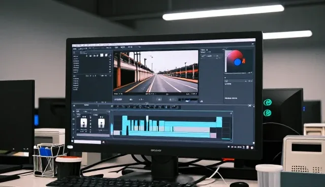Select the small grey clip at the timeline's start
325x187 pixels.
[117, 133]
